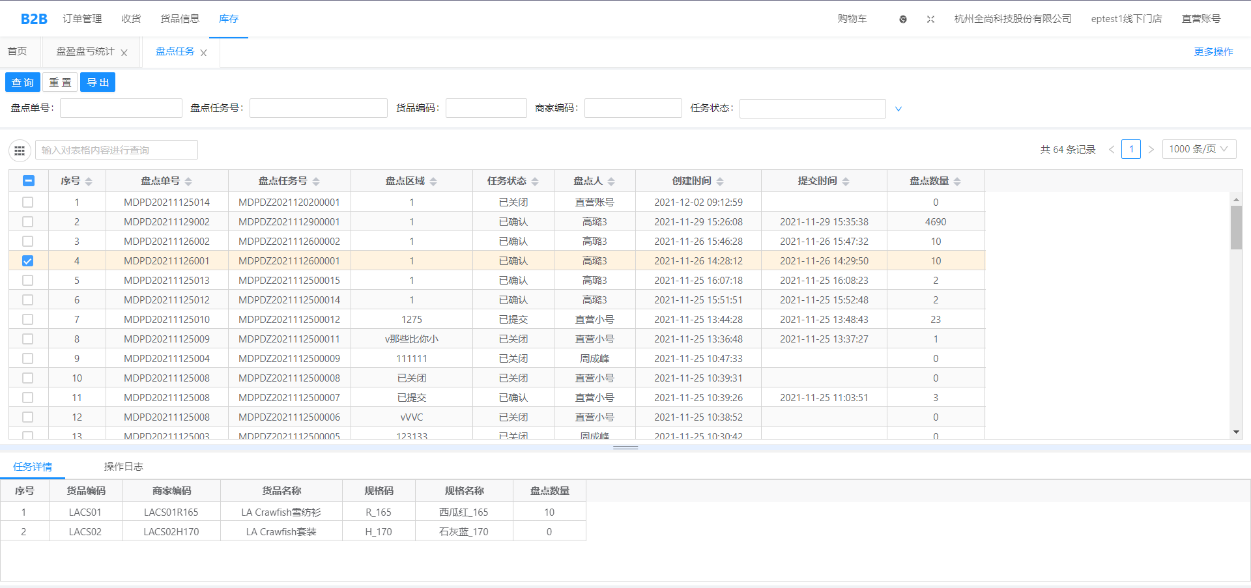Click the table vertical scrollbar thumb
This screenshot has width=1251, height=588.
(1236, 227)
